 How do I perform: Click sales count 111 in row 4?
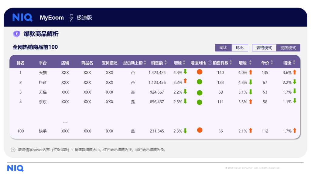pos(220,102)
